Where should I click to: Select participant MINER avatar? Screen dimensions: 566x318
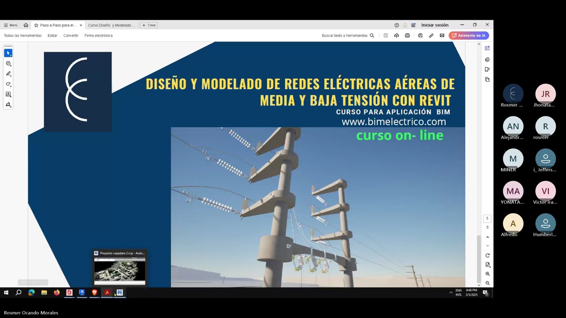click(513, 159)
